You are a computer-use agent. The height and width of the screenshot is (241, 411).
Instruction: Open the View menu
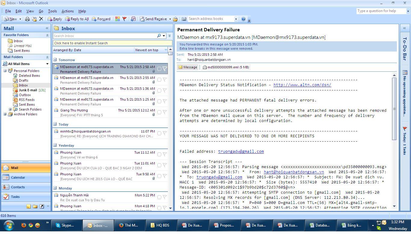[x=30, y=11]
